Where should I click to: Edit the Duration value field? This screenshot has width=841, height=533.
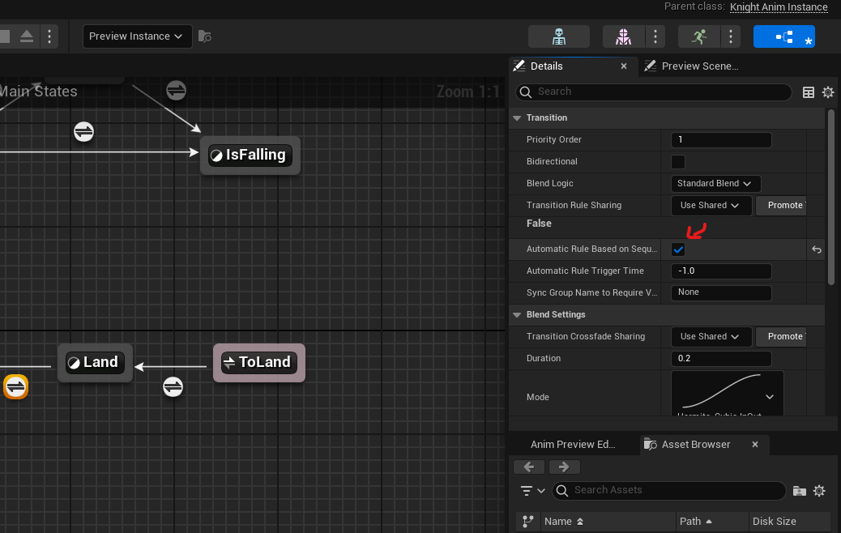coord(721,359)
